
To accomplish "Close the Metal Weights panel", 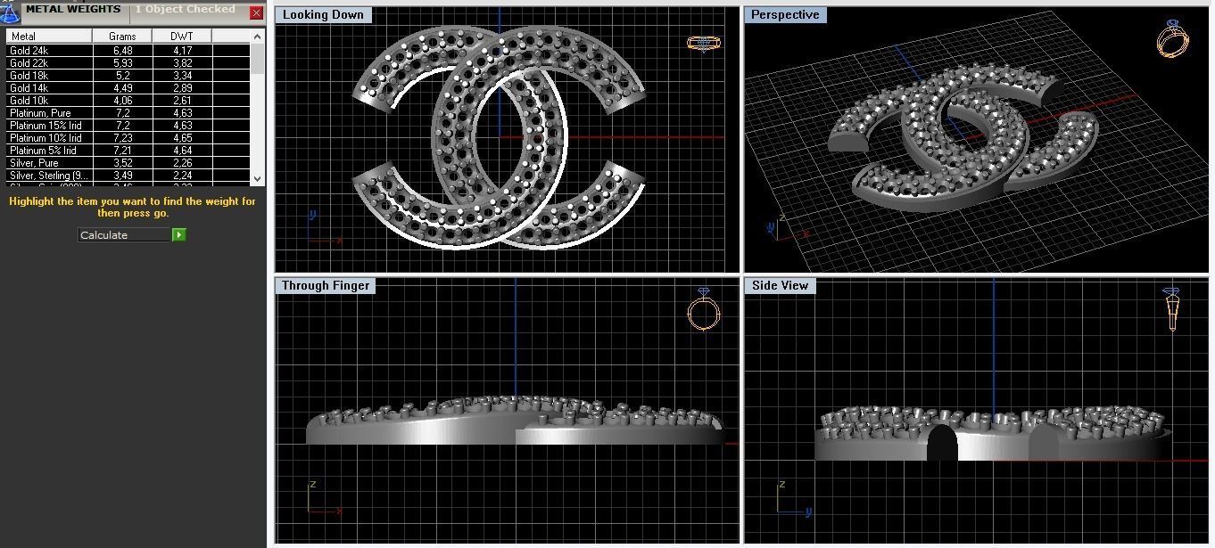I will click(x=256, y=13).
